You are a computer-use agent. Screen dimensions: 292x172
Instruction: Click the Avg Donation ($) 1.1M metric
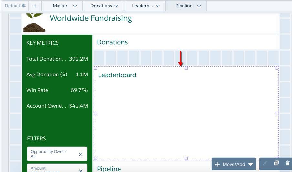tap(57, 74)
